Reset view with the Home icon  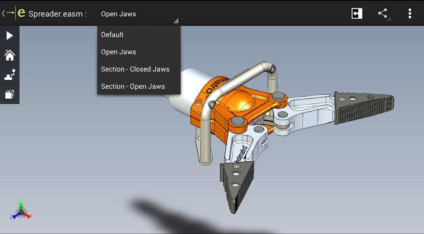click(x=9, y=55)
